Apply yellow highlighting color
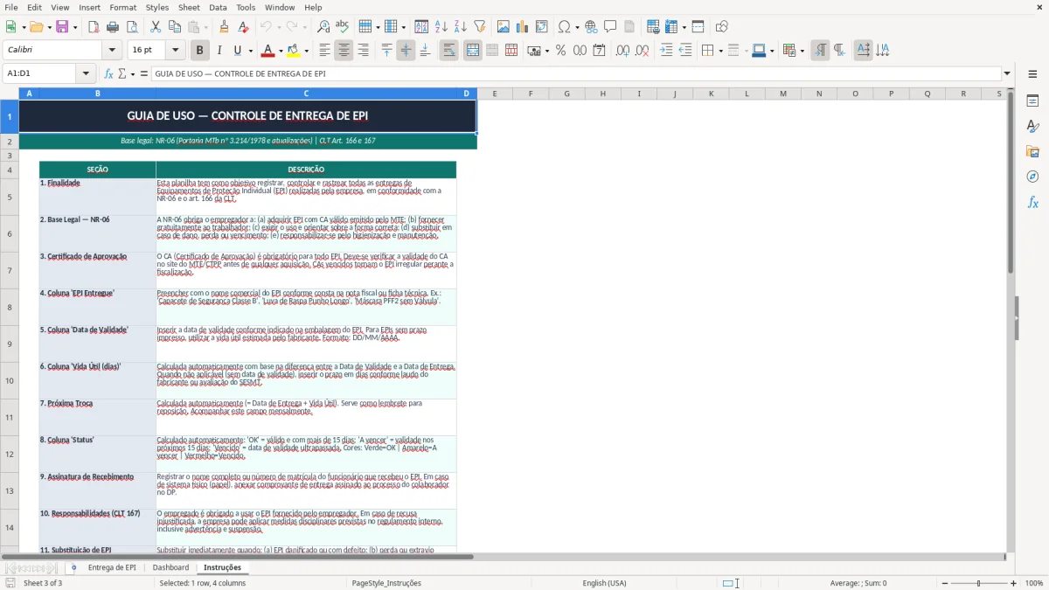This screenshot has height=590, width=1049. (x=294, y=51)
